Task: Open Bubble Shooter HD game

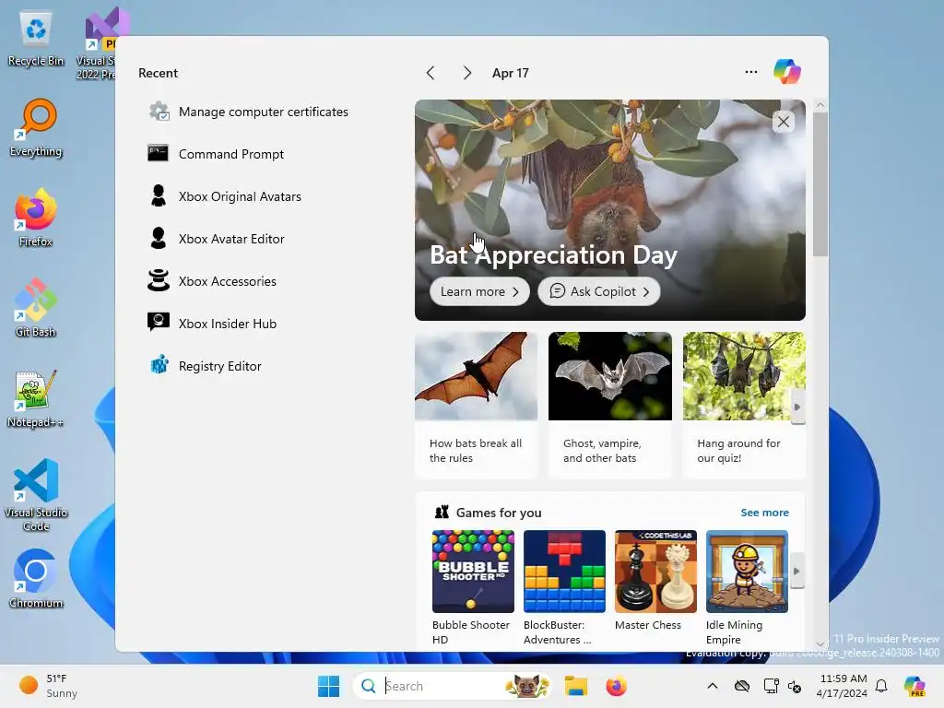Action: click(473, 587)
